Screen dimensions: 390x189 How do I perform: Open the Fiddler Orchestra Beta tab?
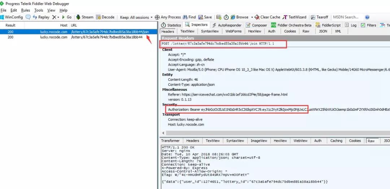tap(291, 25)
